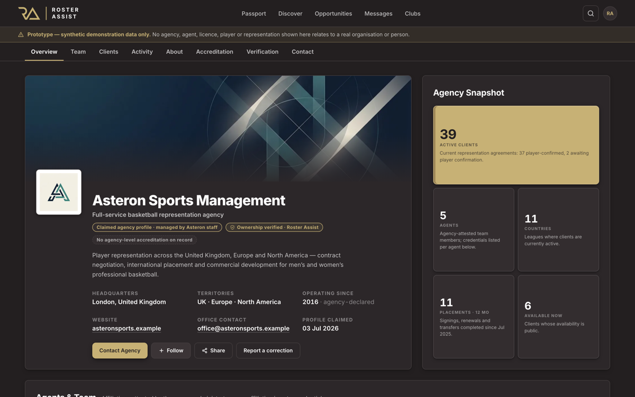Click the office@asteronsports.example email link

pos(243,328)
